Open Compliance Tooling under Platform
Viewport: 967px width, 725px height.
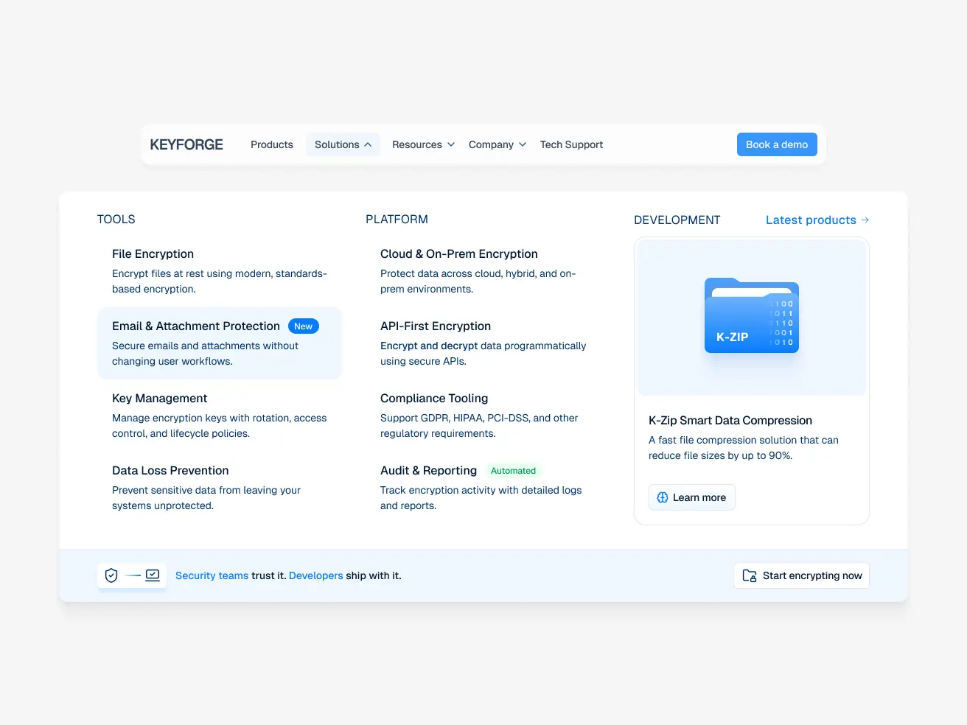[434, 399]
